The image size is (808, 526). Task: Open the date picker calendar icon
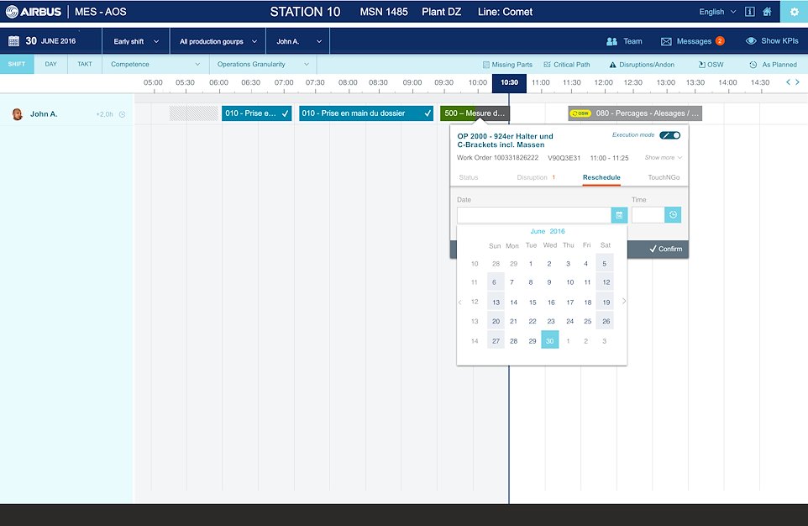pos(619,215)
